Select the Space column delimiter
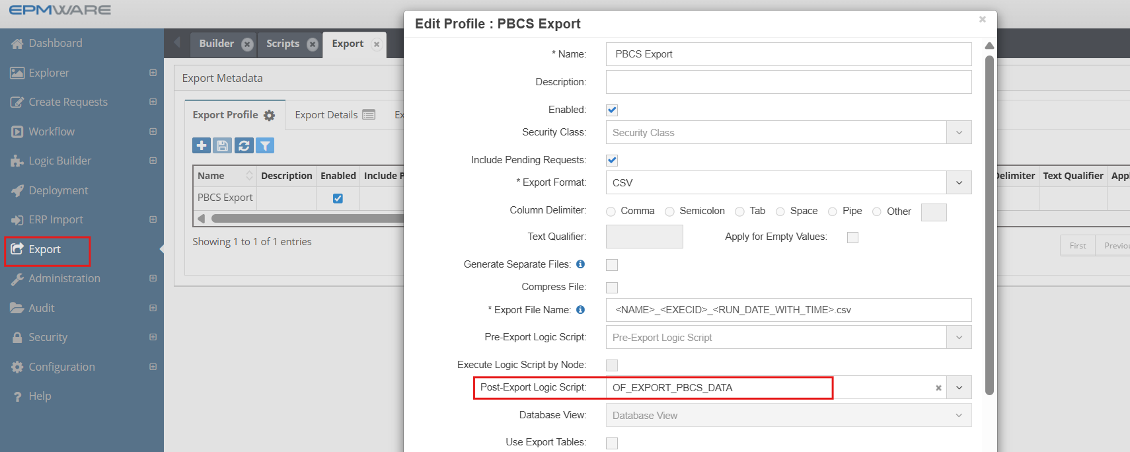The image size is (1130, 452). [x=780, y=211]
